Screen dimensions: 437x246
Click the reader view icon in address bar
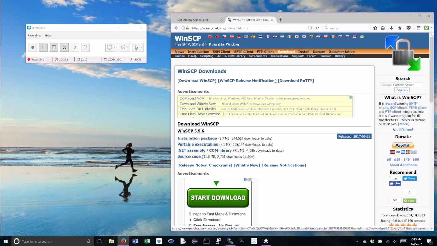[x=310, y=28]
